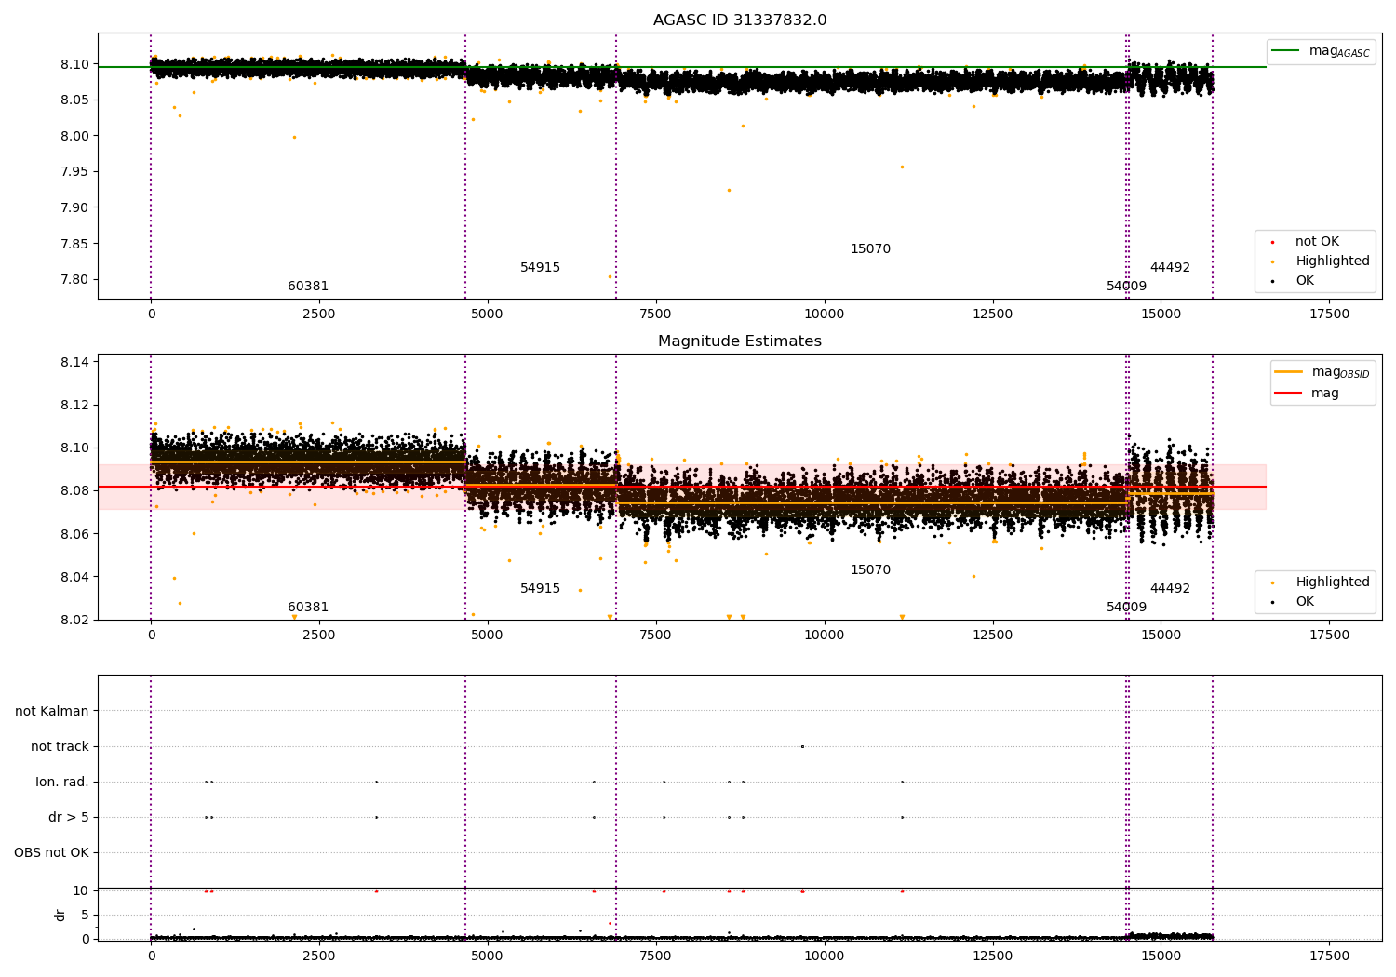Click the 8.10 y-tick of the top panel
1396x977 pixels.
point(76,64)
